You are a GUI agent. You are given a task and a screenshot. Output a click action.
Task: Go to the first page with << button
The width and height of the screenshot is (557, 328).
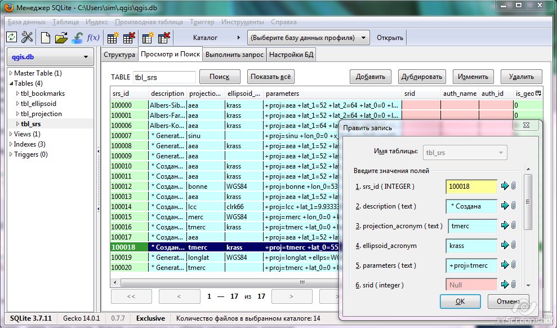pyautogui.click(x=131, y=296)
